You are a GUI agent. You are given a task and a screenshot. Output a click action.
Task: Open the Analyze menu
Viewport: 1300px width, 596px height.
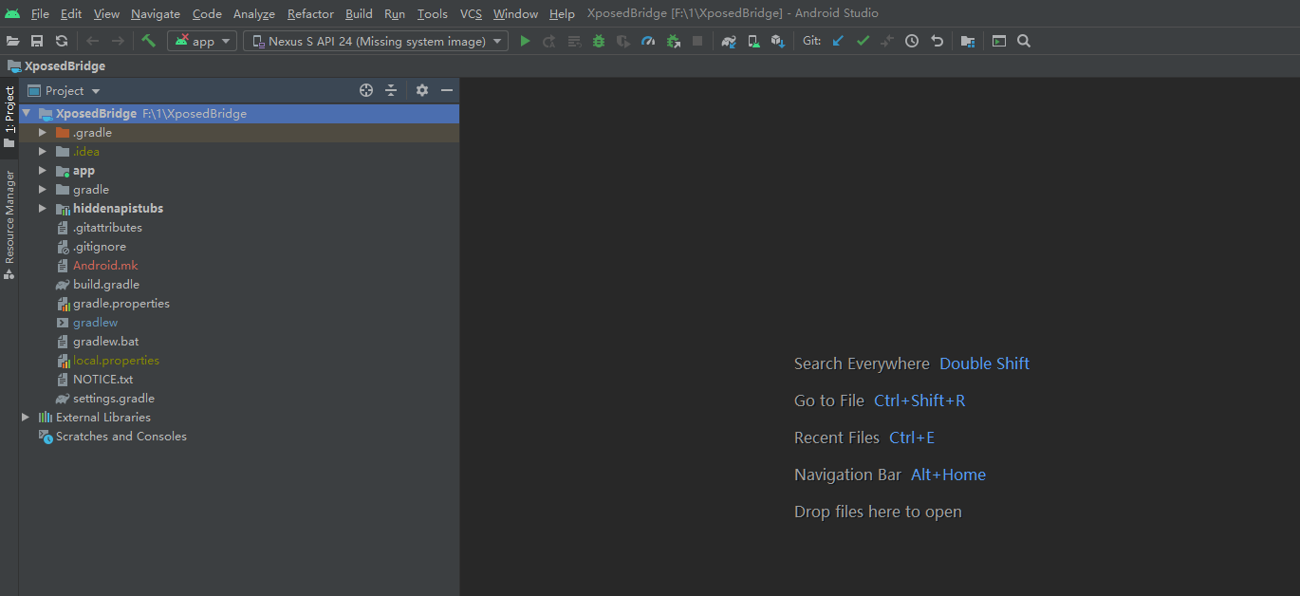coord(253,13)
